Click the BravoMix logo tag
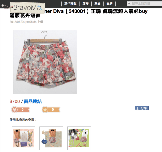The height and width of the screenshot is (152, 162). pos(27,8)
